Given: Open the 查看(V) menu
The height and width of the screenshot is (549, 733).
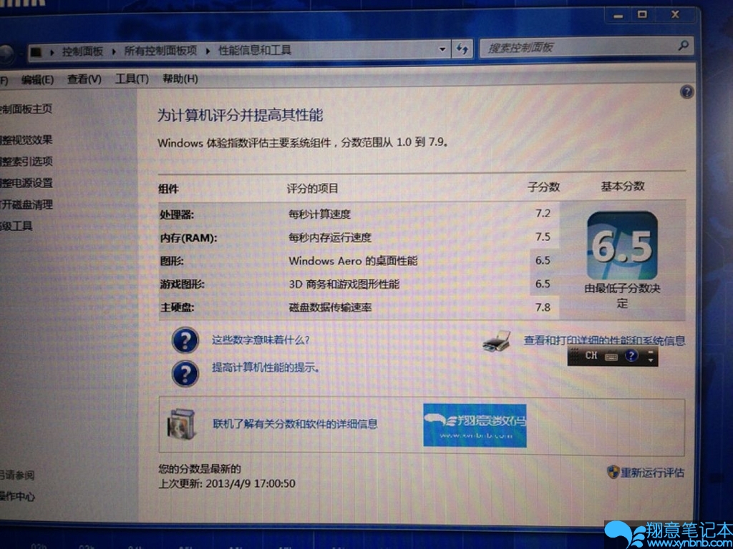Looking at the screenshot, I should pyautogui.click(x=84, y=79).
